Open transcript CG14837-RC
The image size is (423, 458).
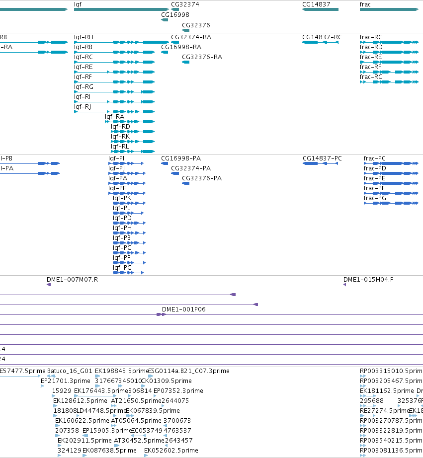coord(322,37)
